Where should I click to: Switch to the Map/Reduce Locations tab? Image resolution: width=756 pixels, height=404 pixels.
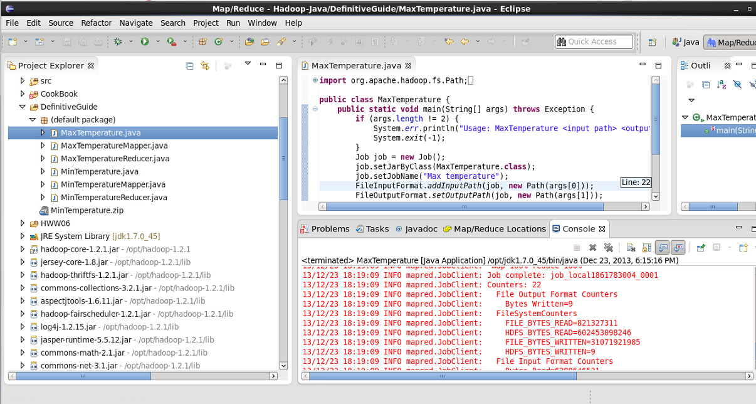[499, 229]
